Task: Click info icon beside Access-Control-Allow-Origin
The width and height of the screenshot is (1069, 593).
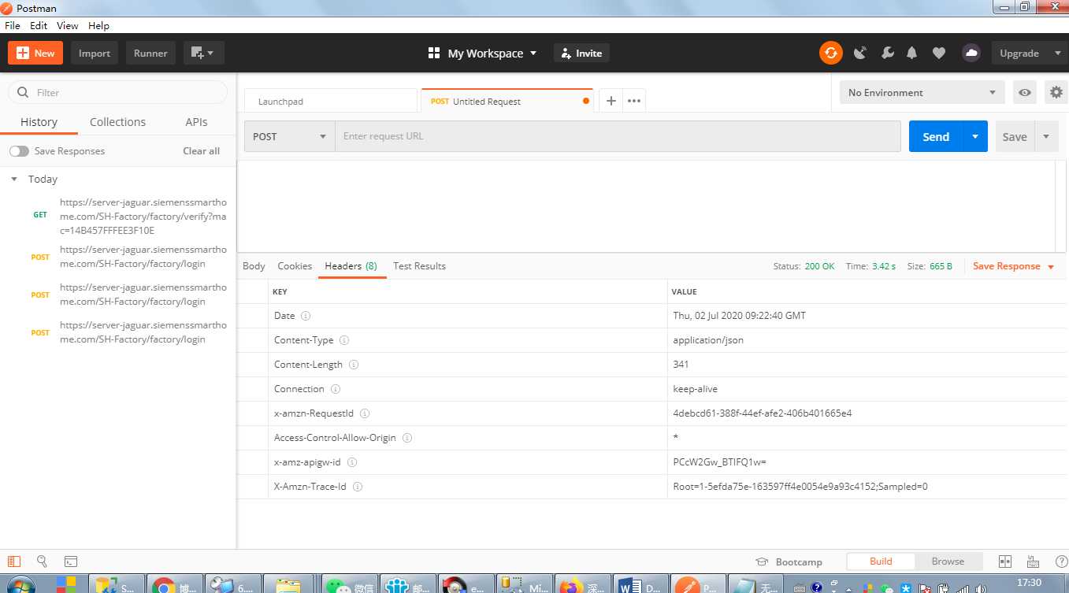Action: (x=407, y=438)
